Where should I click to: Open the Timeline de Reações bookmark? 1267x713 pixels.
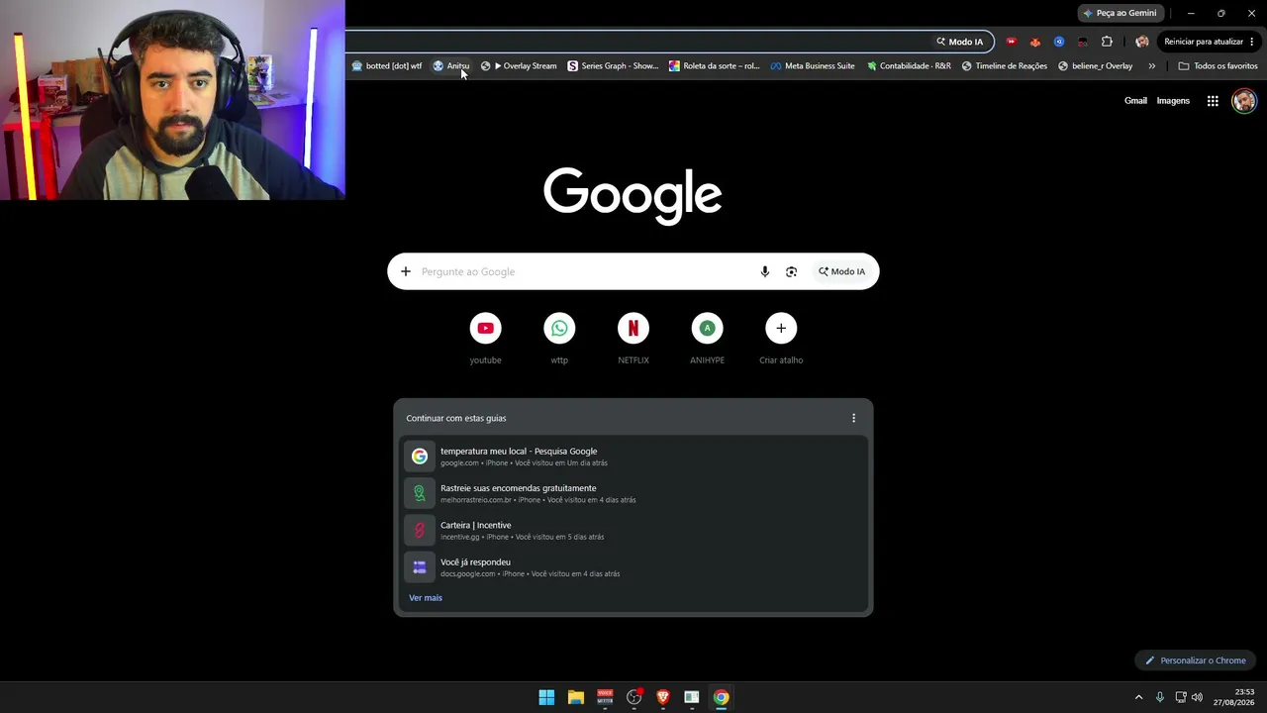(x=1005, y=66)
